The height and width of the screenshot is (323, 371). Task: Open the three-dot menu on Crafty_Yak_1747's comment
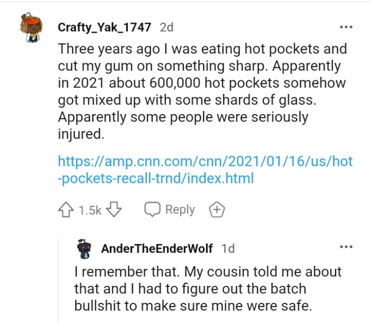346,27
